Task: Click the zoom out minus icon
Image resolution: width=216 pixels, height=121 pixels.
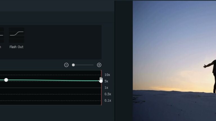Action: (66, 65)
